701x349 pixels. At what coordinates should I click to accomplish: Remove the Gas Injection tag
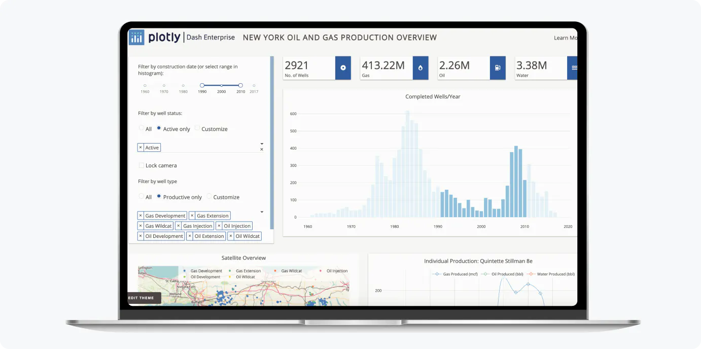click(x=179, y=226)
